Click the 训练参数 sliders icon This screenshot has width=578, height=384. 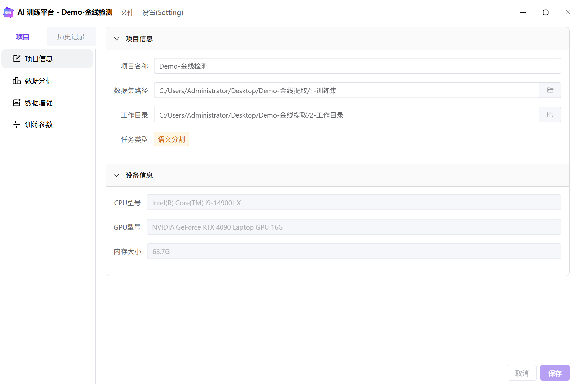point(17,125)
